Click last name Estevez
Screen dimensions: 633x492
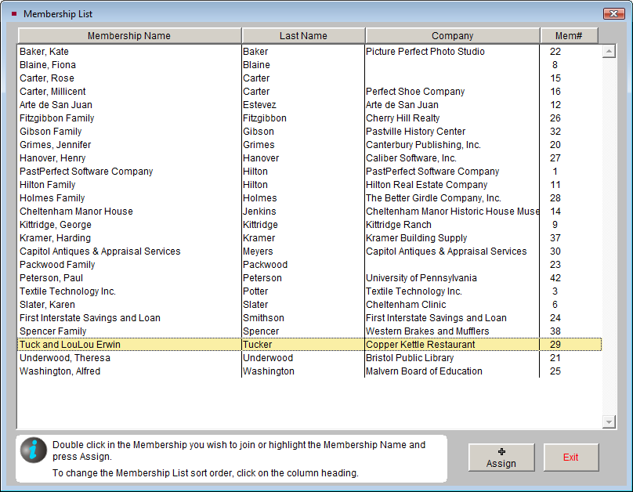point(259,104)
